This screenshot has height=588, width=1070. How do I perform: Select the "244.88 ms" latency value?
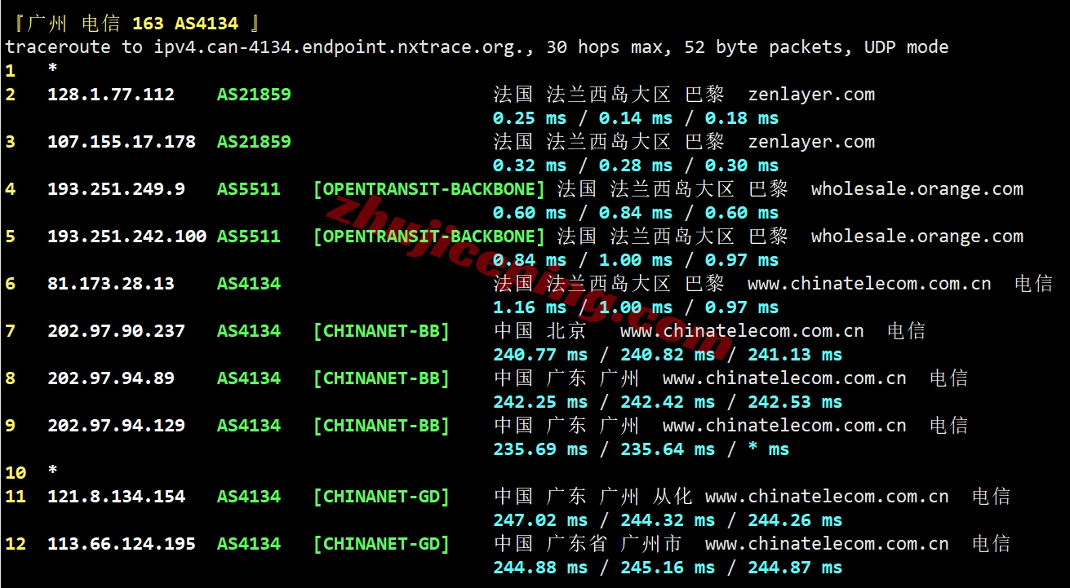[x=540, y=568]
